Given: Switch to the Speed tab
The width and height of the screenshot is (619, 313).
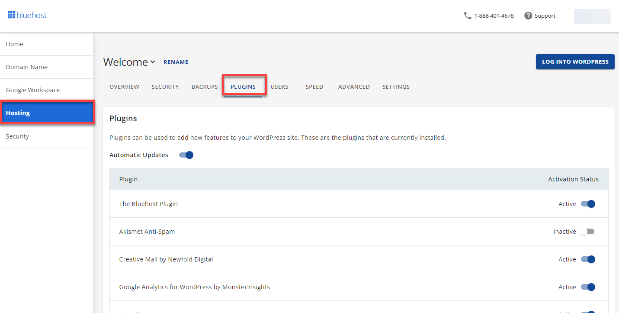Looking at the screenshot, I should pyautogui.click(x=314, y=87).
